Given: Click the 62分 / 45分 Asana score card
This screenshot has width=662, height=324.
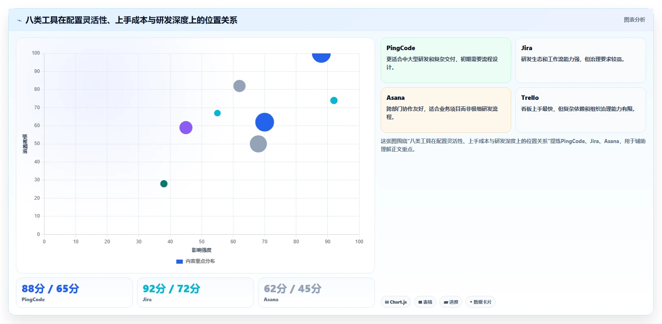Looking at the screenshot, I should 316,293.
